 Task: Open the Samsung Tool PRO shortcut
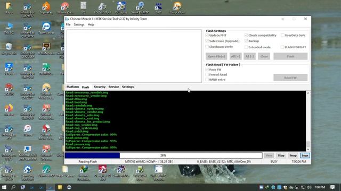point(27,173)
